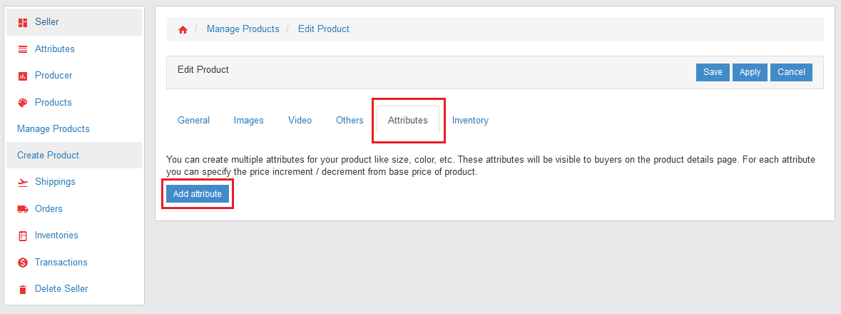Open Manage Products breadcrumb link
Image resolution: width=841 pixels, height=314 pixels.
(x=243, y=29)
